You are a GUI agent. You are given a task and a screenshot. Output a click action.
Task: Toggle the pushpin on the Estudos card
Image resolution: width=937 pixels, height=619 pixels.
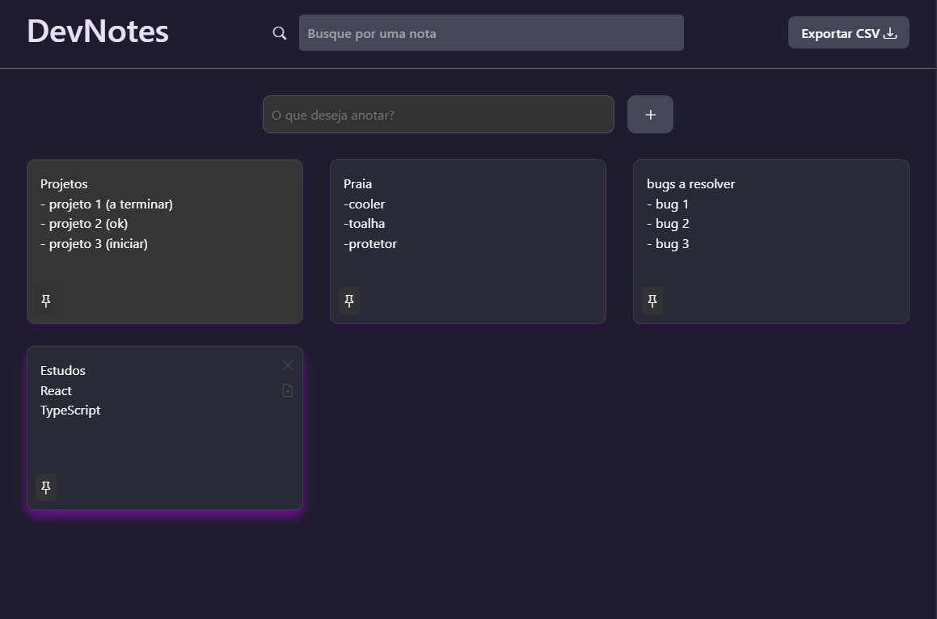coord(45,487)
